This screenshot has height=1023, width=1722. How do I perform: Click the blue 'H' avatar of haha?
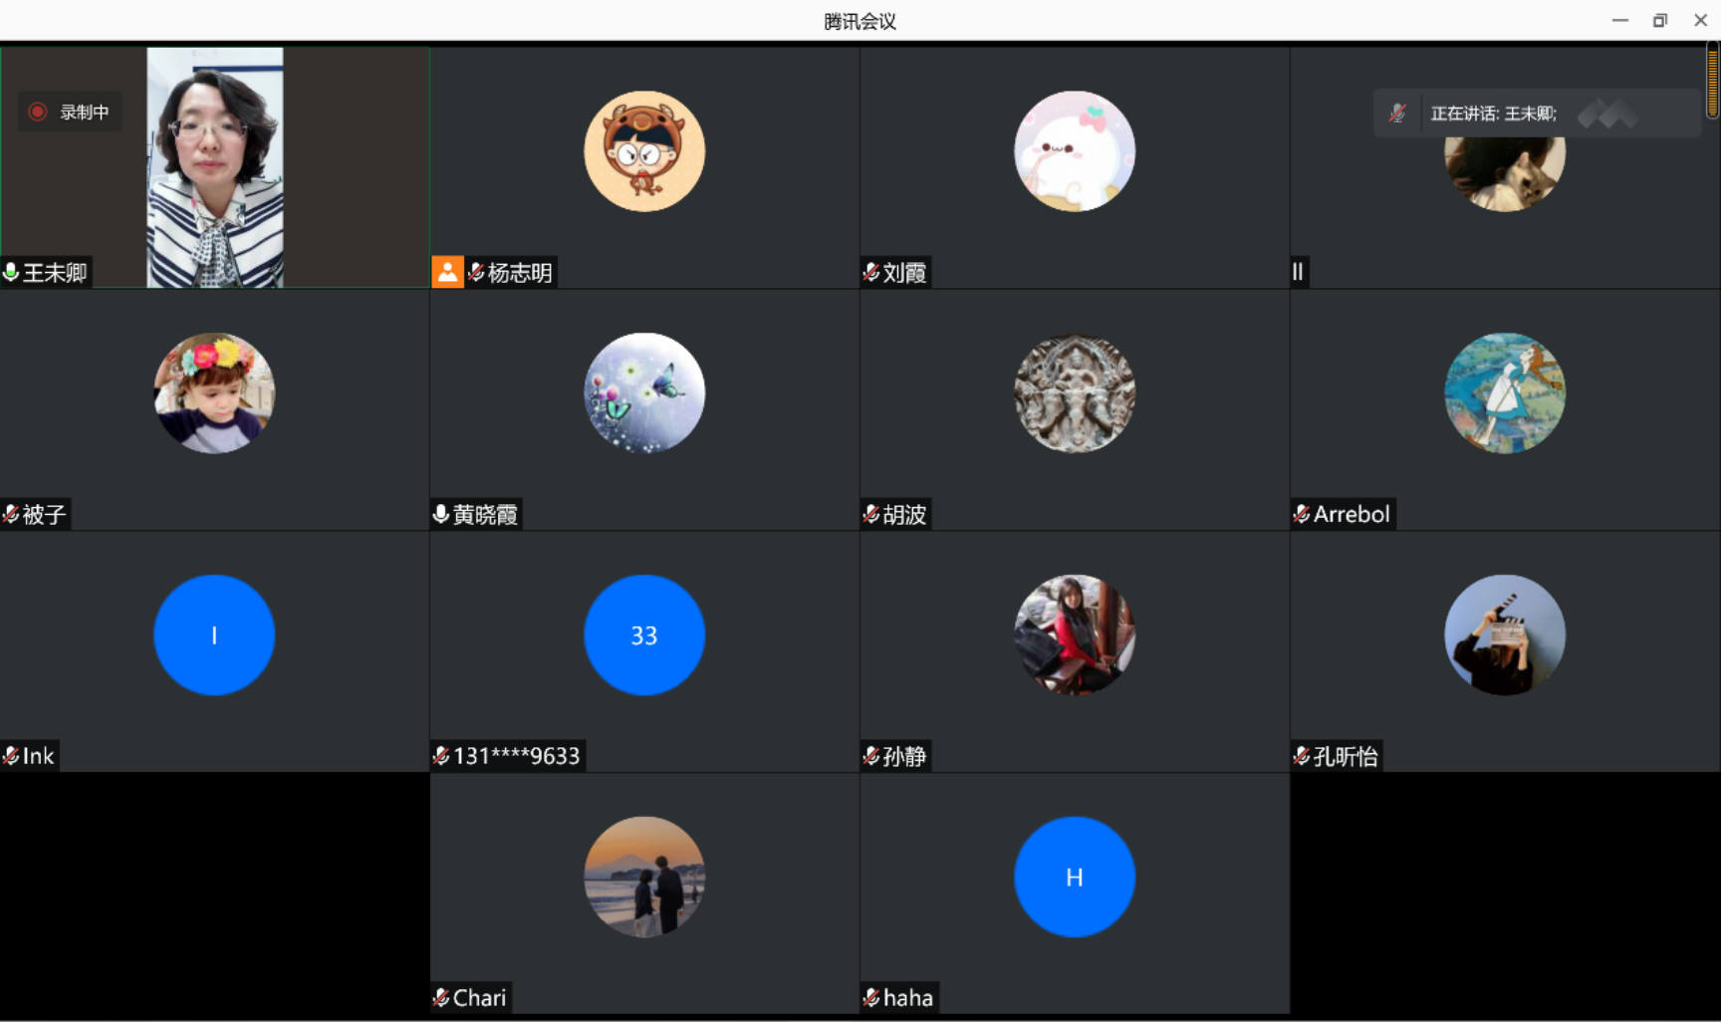1074,877
